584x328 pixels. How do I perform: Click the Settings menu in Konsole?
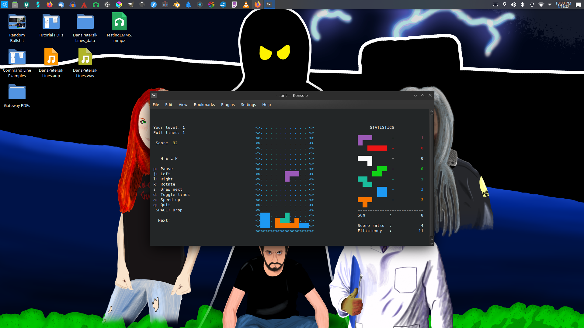248,104
